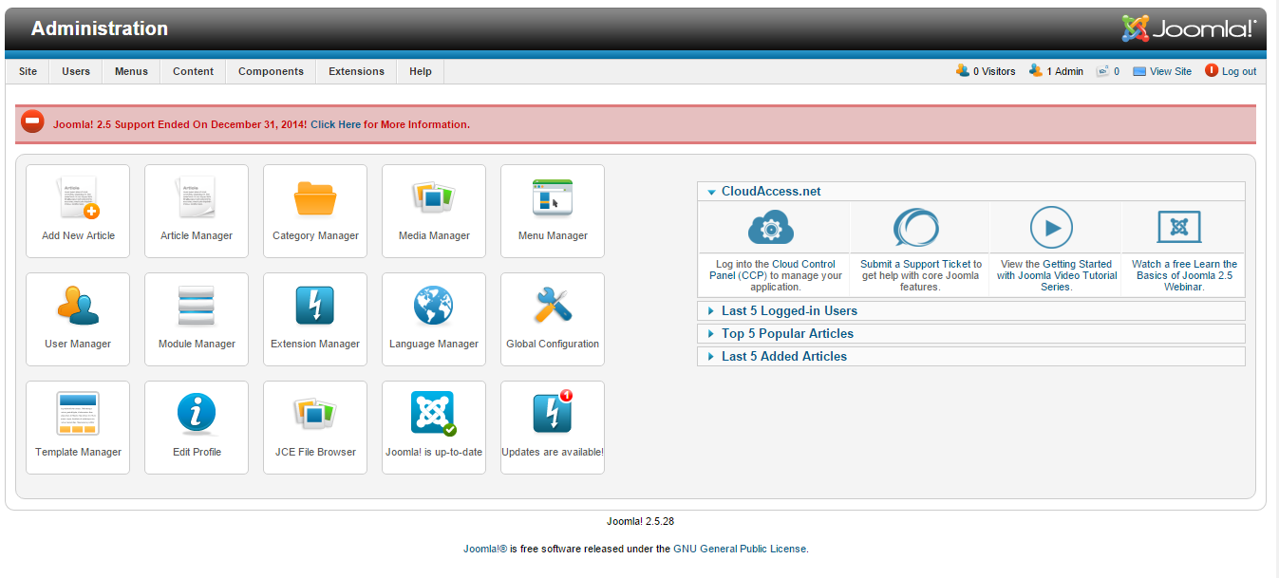The image size is (1279, 578).
Task: Open the Components menu
Action: tap(271, 71)
